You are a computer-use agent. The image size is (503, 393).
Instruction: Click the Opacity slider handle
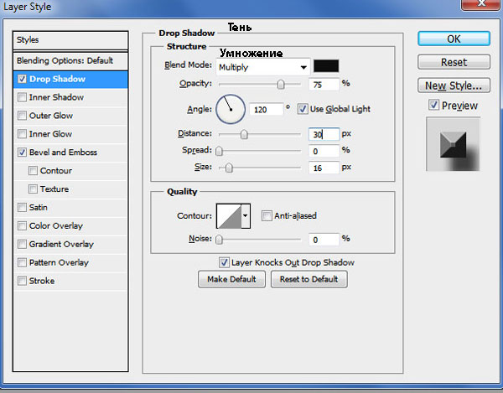[281, 85]
